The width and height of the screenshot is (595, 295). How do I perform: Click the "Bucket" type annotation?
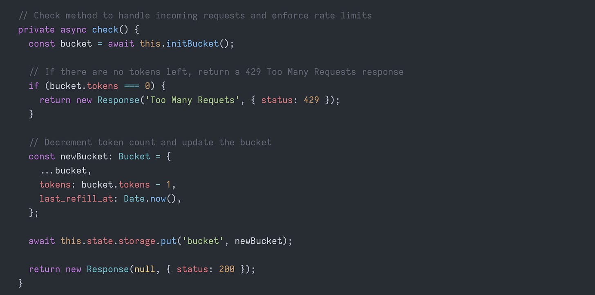pyautogui.click(x=134, y=156)
